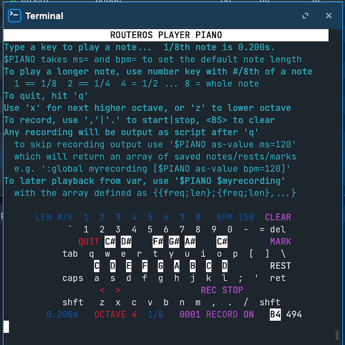Click the purple MARK label
345x345 pixels.
point(281,241)
